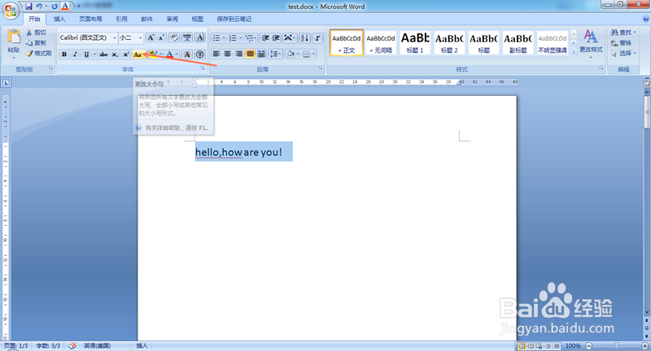Open the Multilevel List dropdown
This screenshot has width=651, height=351.
tap(256, 38)
